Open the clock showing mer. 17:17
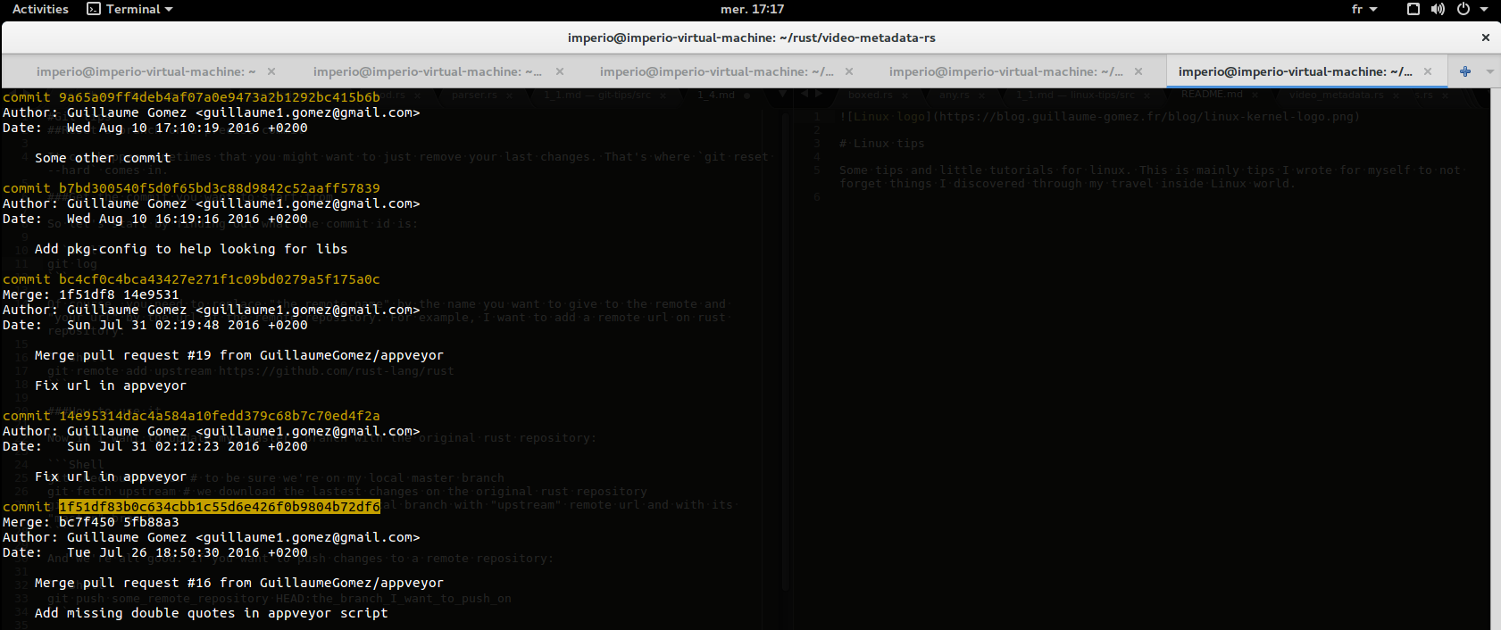Screen dimensions: 1501x630 tap(752, 9)
